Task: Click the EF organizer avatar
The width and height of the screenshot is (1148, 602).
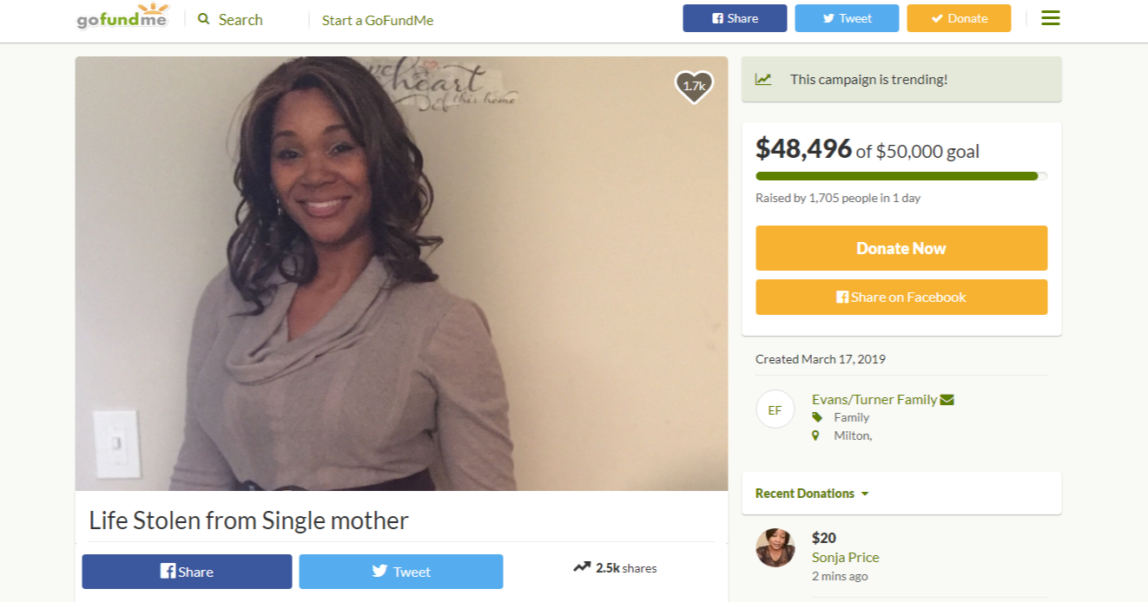Action: tap(775, 409)
